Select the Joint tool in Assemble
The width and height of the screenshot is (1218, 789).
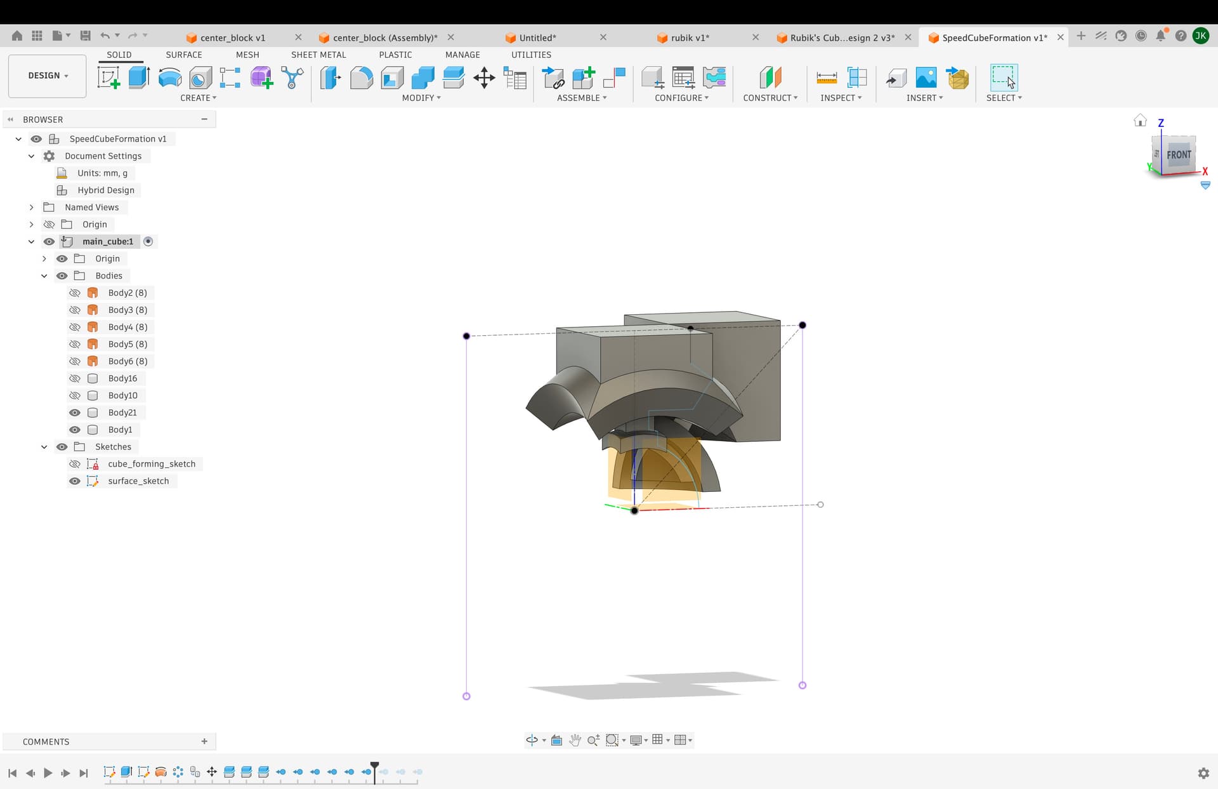pos(615,77)
